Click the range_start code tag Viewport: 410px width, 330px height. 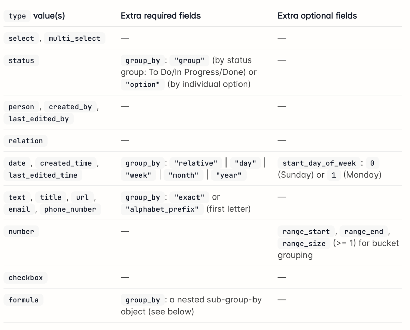306,231
